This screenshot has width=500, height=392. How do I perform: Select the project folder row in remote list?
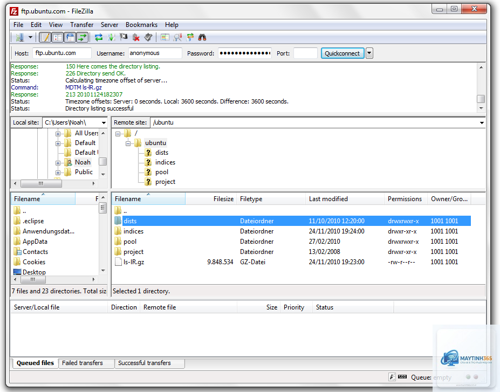pyautogui.click(x=292, y=252)
